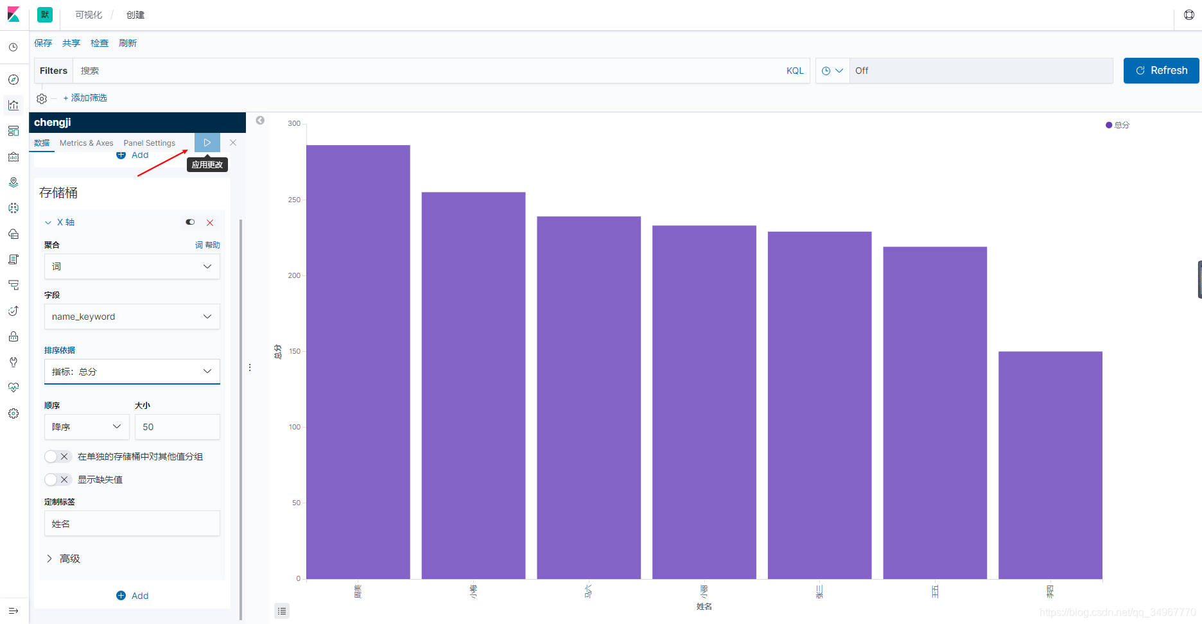Open the name_keyword field dropdown
The height and width of the screenshot is (624, 1202).
coord(132,316)
